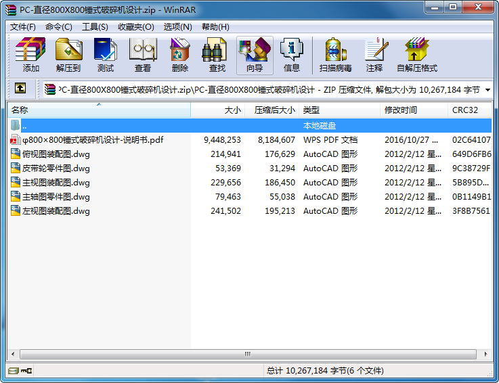Sort by Size (大小) column header
Viewport: 499px width, 383px height.
(x=217, y=110)
